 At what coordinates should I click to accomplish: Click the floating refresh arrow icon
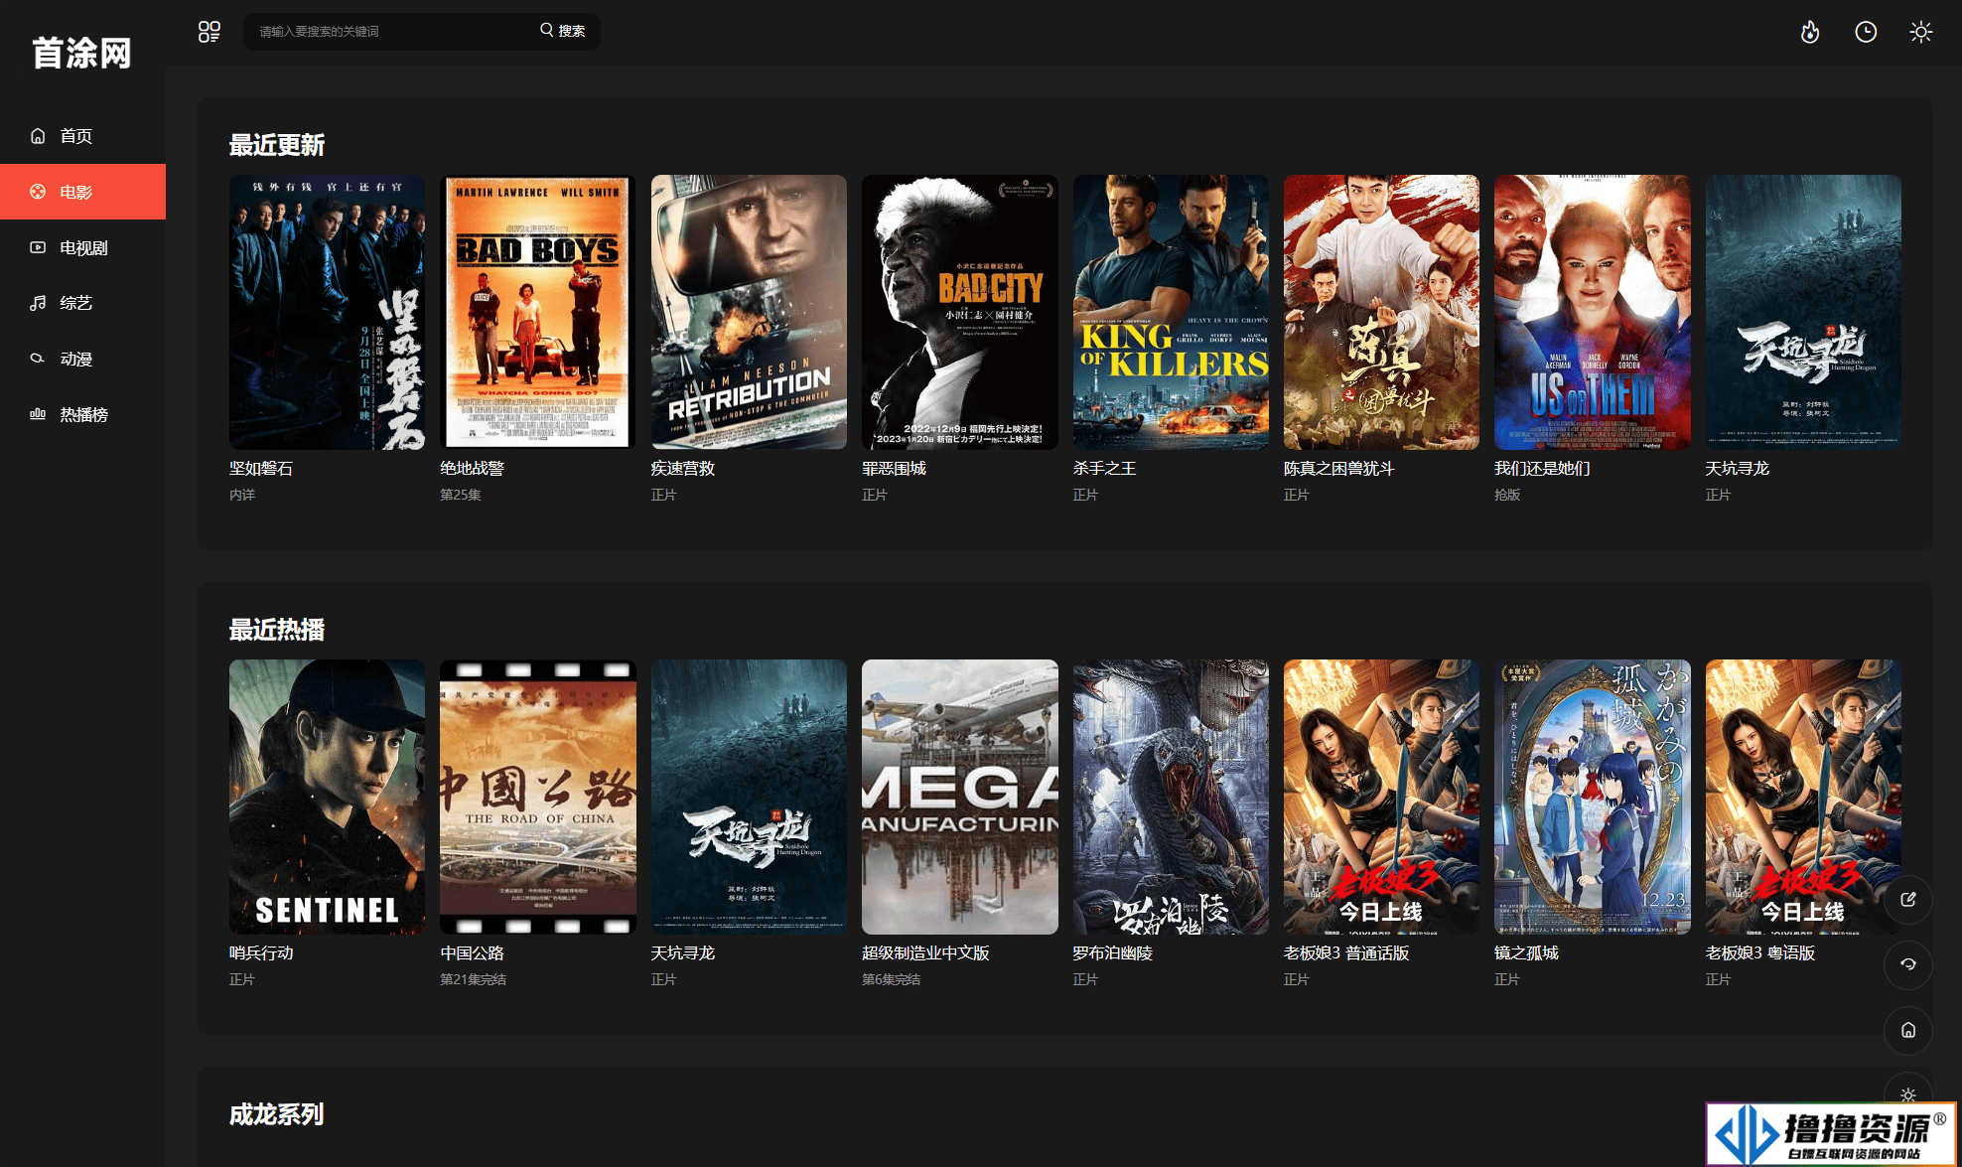1907,964
